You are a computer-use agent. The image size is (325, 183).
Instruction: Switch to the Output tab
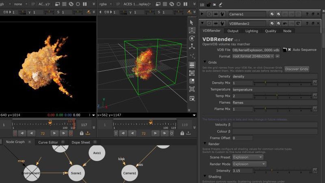pyautogui.click(x=233, y=31)
